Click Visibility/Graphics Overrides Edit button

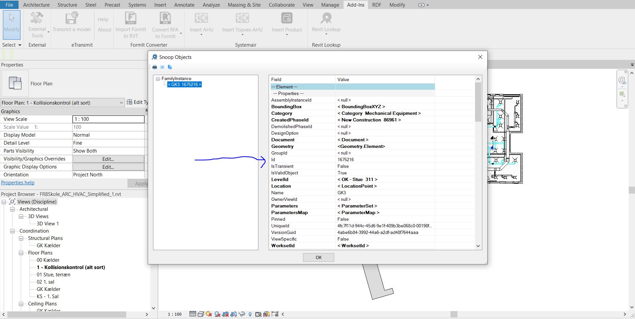pyautogui.click(x=108, y=159)
